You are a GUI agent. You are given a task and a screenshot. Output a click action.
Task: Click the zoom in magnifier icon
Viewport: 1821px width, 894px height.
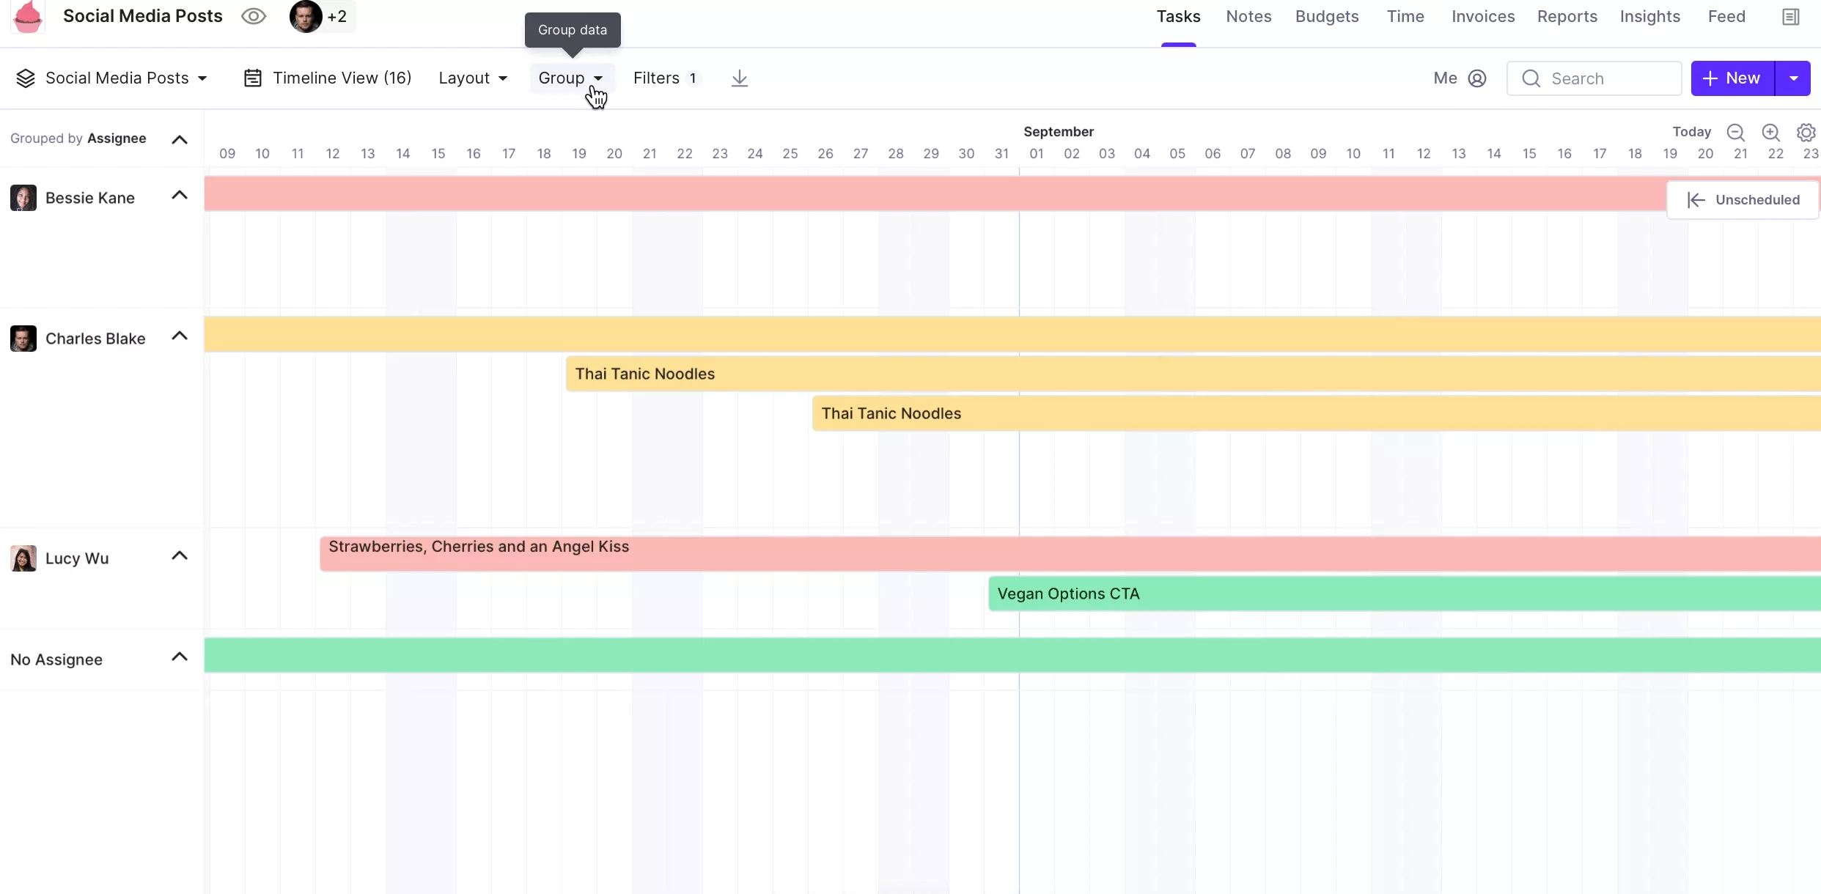tap(1771, 133)
